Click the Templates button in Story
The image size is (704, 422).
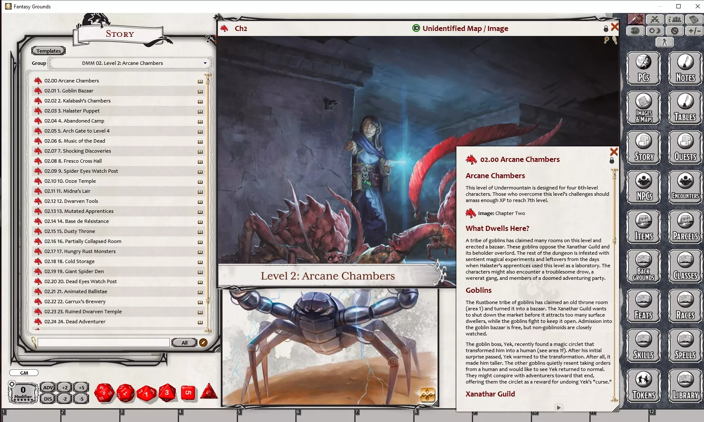(x=49, y=51)
